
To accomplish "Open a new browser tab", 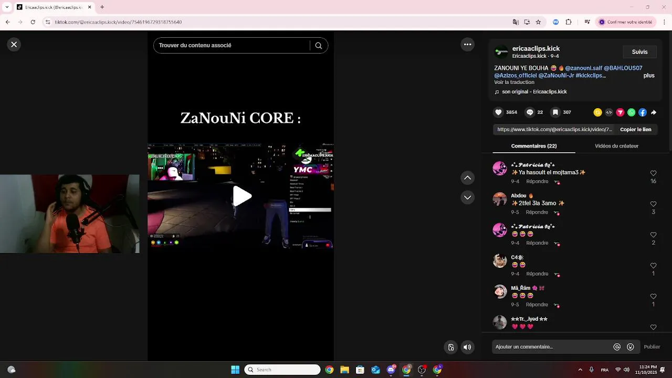I will [x=102, y=7].
